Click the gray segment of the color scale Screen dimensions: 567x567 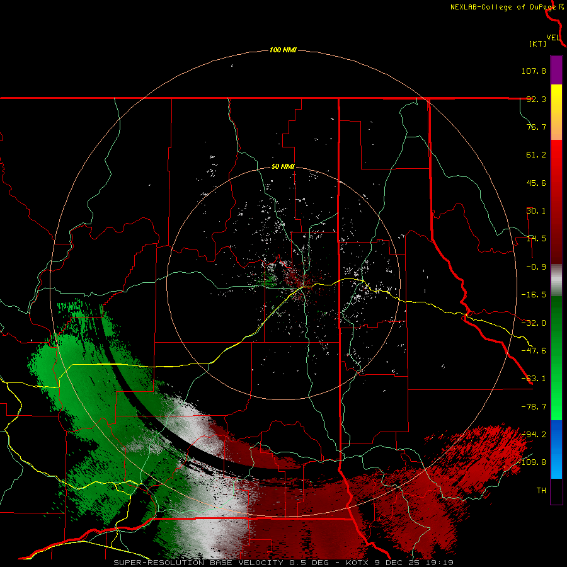[x=556, y=280]
